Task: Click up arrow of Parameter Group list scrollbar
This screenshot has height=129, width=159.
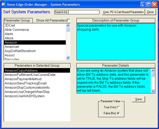Action: [x=68, y=25]
